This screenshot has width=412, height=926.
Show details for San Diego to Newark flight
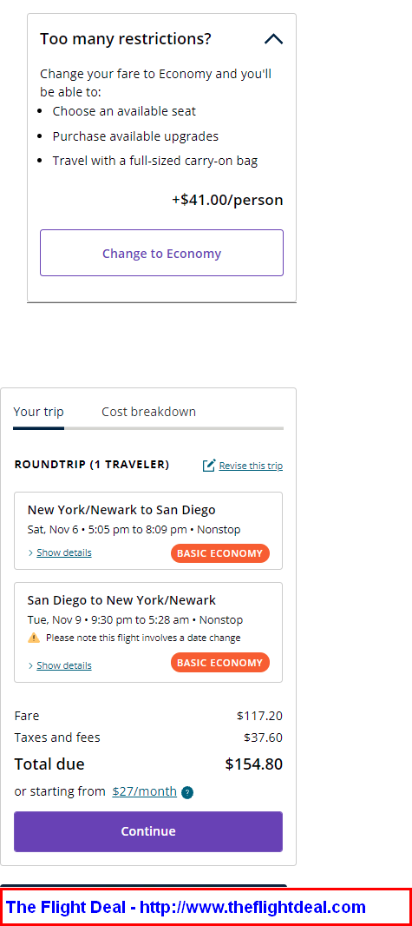(63, 665)
